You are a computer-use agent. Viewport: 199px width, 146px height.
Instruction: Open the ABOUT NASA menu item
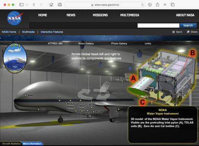[x=185, y=15]
